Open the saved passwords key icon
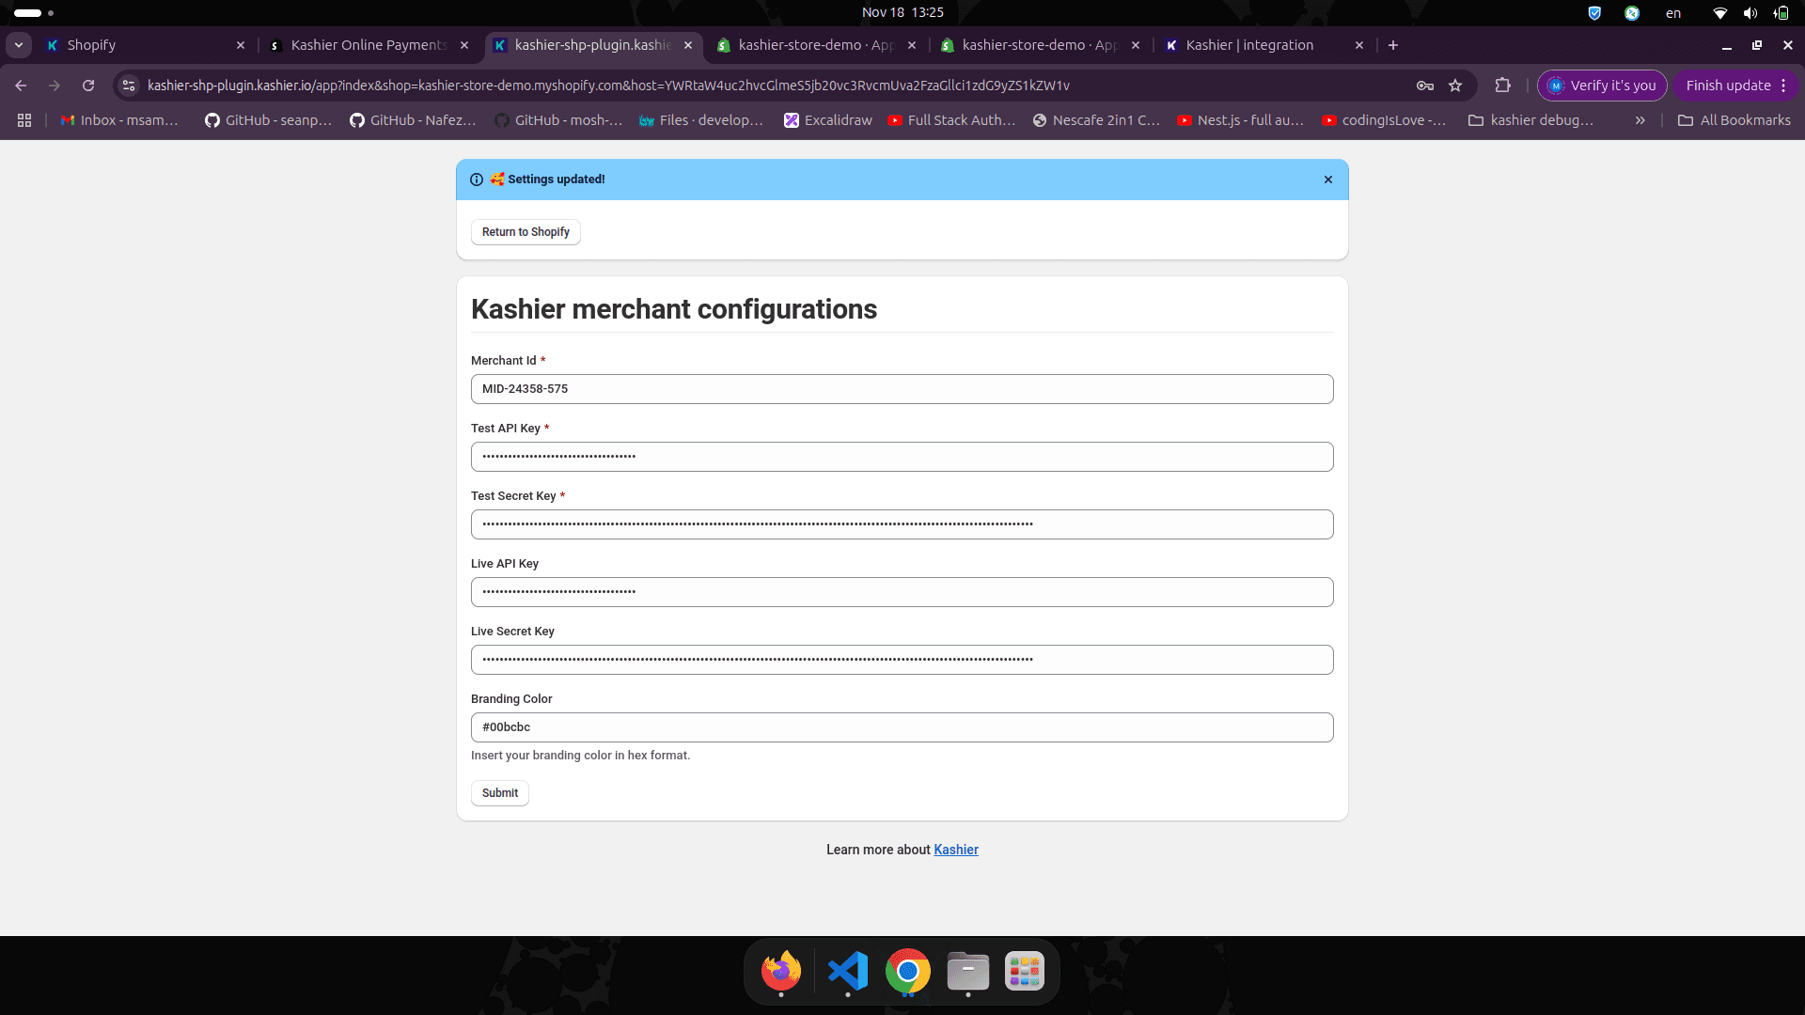 (1425, 86)
